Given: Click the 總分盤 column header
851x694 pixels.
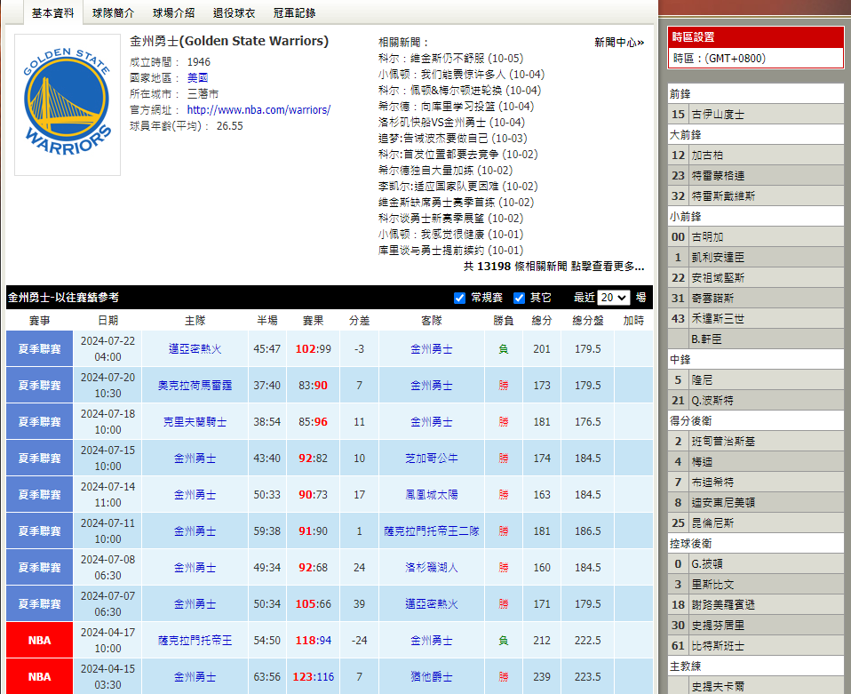Looking at the screenshot, I should 588,321.
